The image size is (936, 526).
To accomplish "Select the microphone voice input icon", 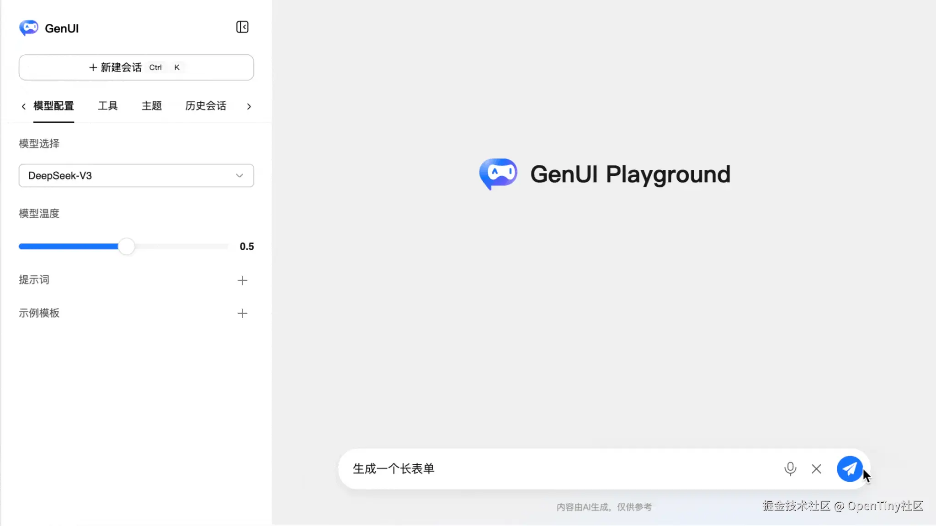I will (790, 468).
